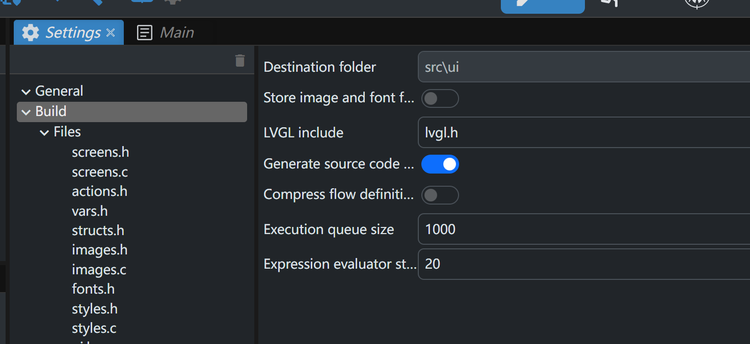Image resolution: width=750 pixels, height=344 pixels.
Task: Collapse the Files node chevron
Action: pyautogui.click(x=44, y=133)
